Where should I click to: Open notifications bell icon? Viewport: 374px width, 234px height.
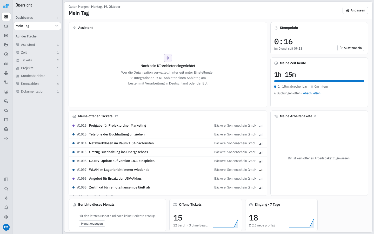pyautogui.click(x=6, y=207)
